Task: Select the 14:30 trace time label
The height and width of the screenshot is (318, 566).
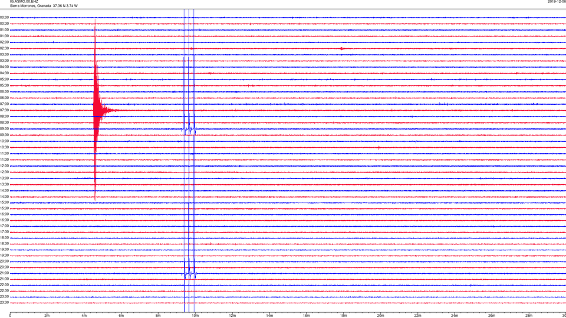Action: (x=4, y=197)
